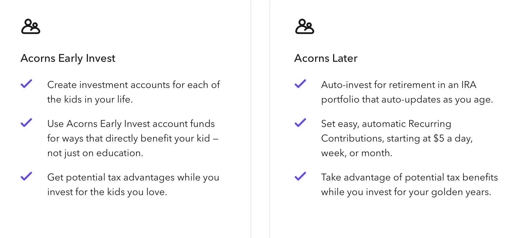Click the word 'IRA' in Acorns Later
Image resolution: width=517 pixels, height=238 pixels.
469,85
